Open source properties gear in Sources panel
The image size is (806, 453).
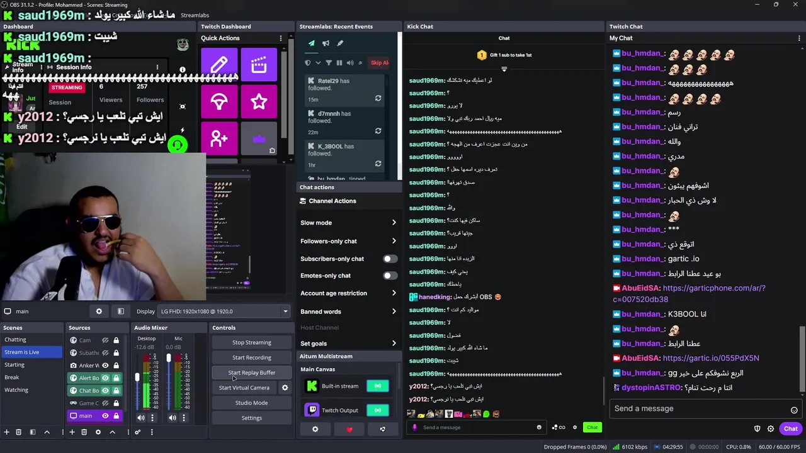click(x=98, y=432)
